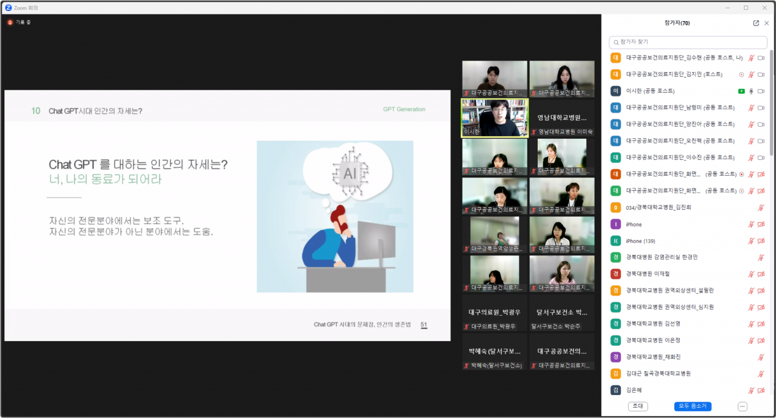The image size is (776, 418).
Task: Click the green screen-share icon beside 이시한
Action: point(741,91)
